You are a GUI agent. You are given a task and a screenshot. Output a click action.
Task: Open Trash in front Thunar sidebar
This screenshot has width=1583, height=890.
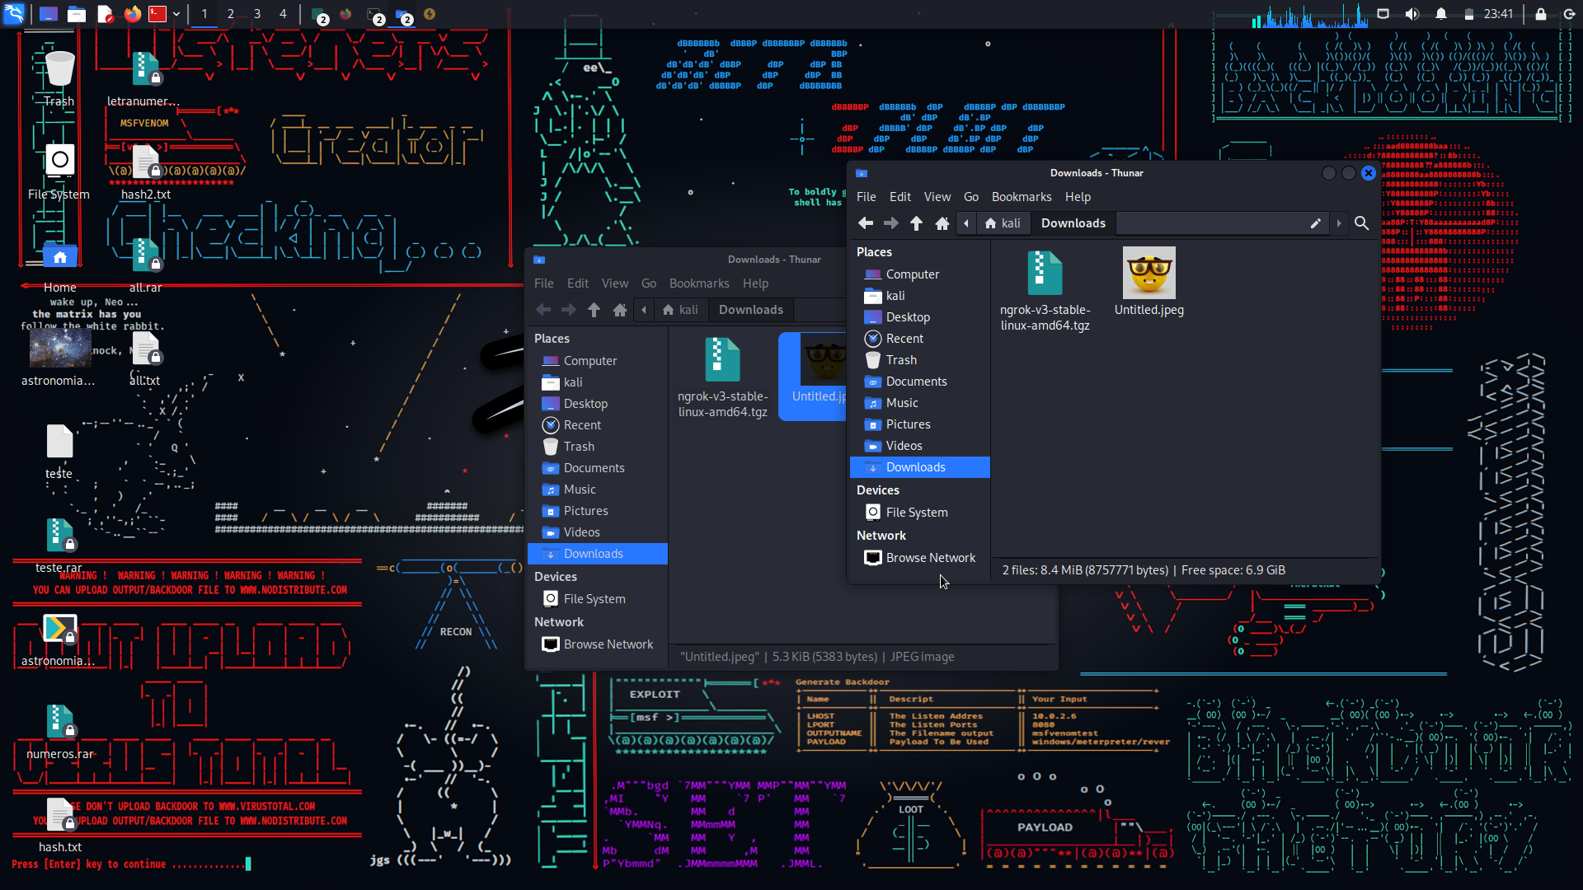tap(919, 360)
